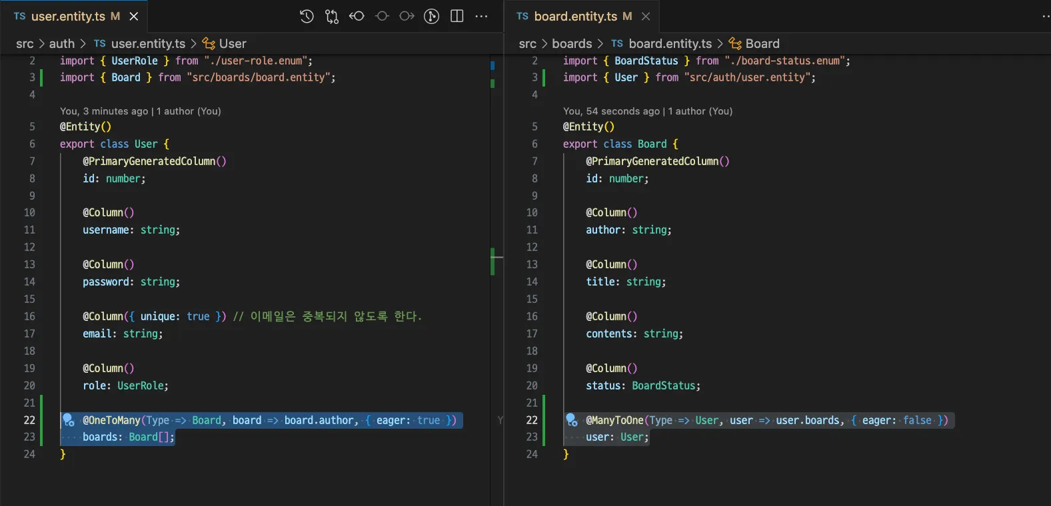1051x506 pixels.
Task: Expand auth folder in left breadcrumb
Action: tap(62, 43)
